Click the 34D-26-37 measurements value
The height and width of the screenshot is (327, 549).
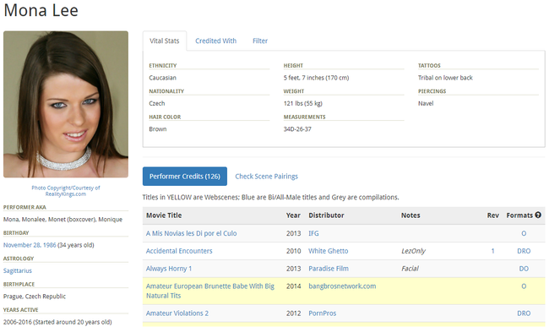pos(297,128)
